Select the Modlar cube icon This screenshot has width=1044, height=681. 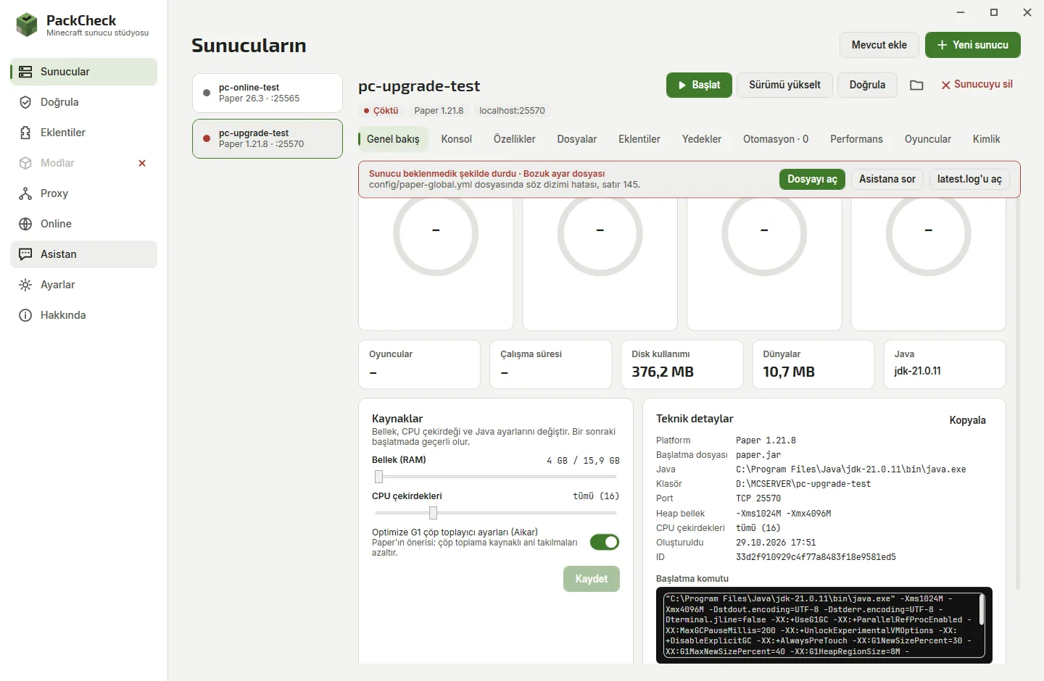coord(25,163)
